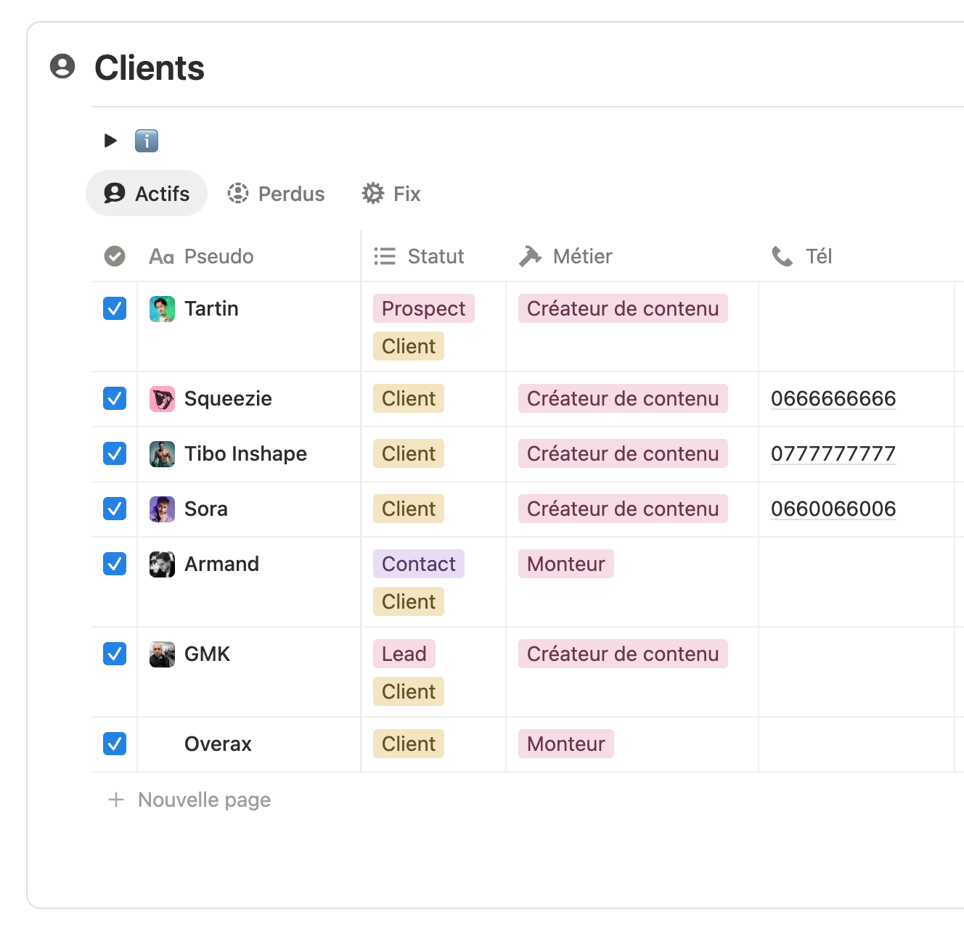964x933 pixels.
Task: Open the Statut column header menu
Action: [436, 256]
